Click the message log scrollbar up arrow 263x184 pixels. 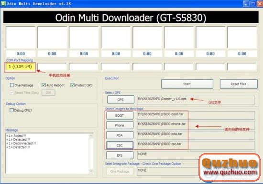pyautogui.click(x=91, y=136)
